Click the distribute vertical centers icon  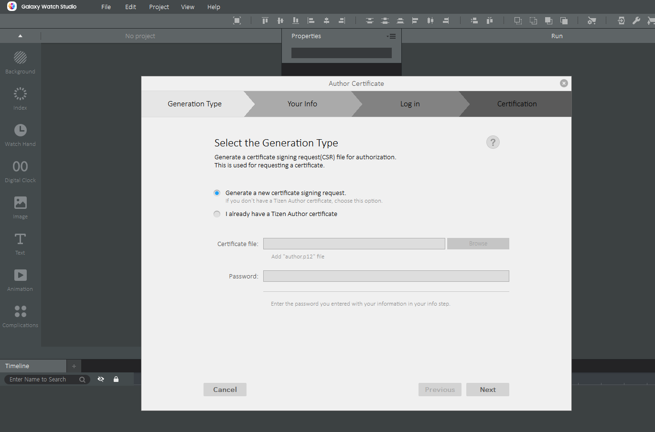pos(385,21)
